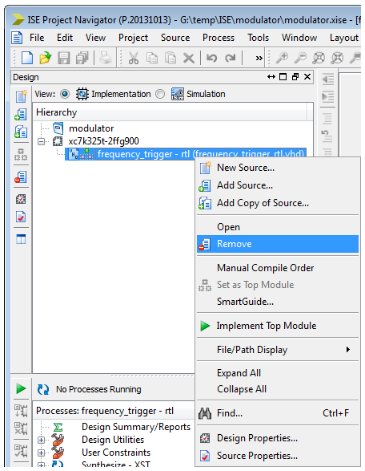Click Remove source icon in Design sidebar
This screenshot has height=471, width=365.
[x=21, y=177]
